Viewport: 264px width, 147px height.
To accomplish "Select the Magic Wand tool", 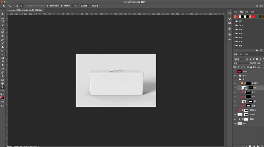I will pyautogui.click(x=3, y=25).
